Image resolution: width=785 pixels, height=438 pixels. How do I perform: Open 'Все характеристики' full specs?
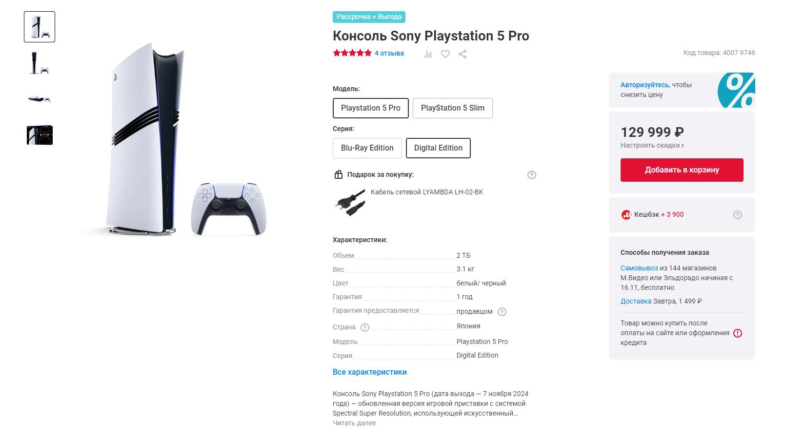tap(370, 372)
